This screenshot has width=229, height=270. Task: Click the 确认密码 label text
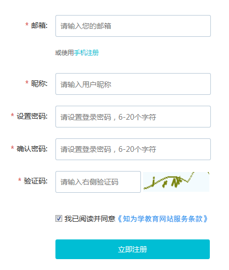32,149
